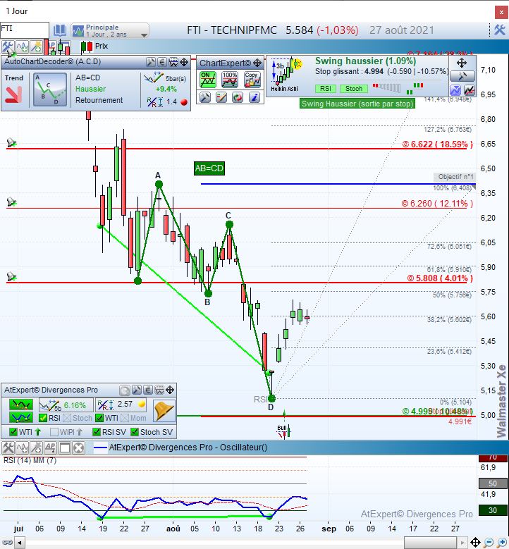Toggle ChartExpert ON button
This screenshot has height=549, width=509.
pyautogui.click(x=208, y=80)
